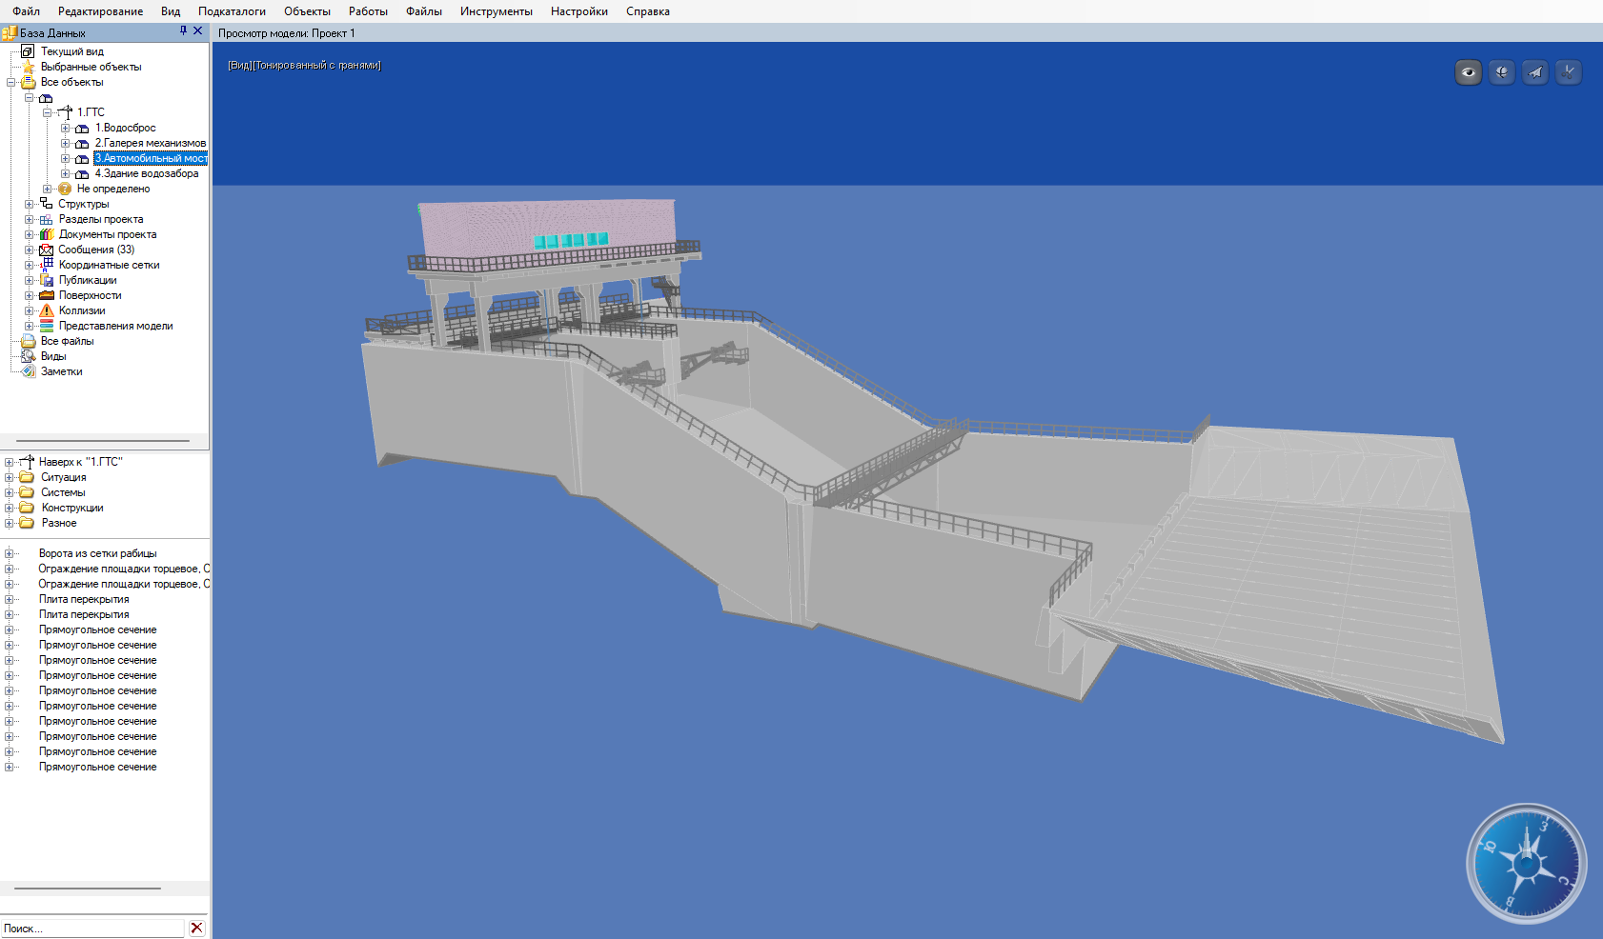Click the Коллизии warning icon
The width and height of the screenshot is (1603, 939).
[x=47, y=310]
